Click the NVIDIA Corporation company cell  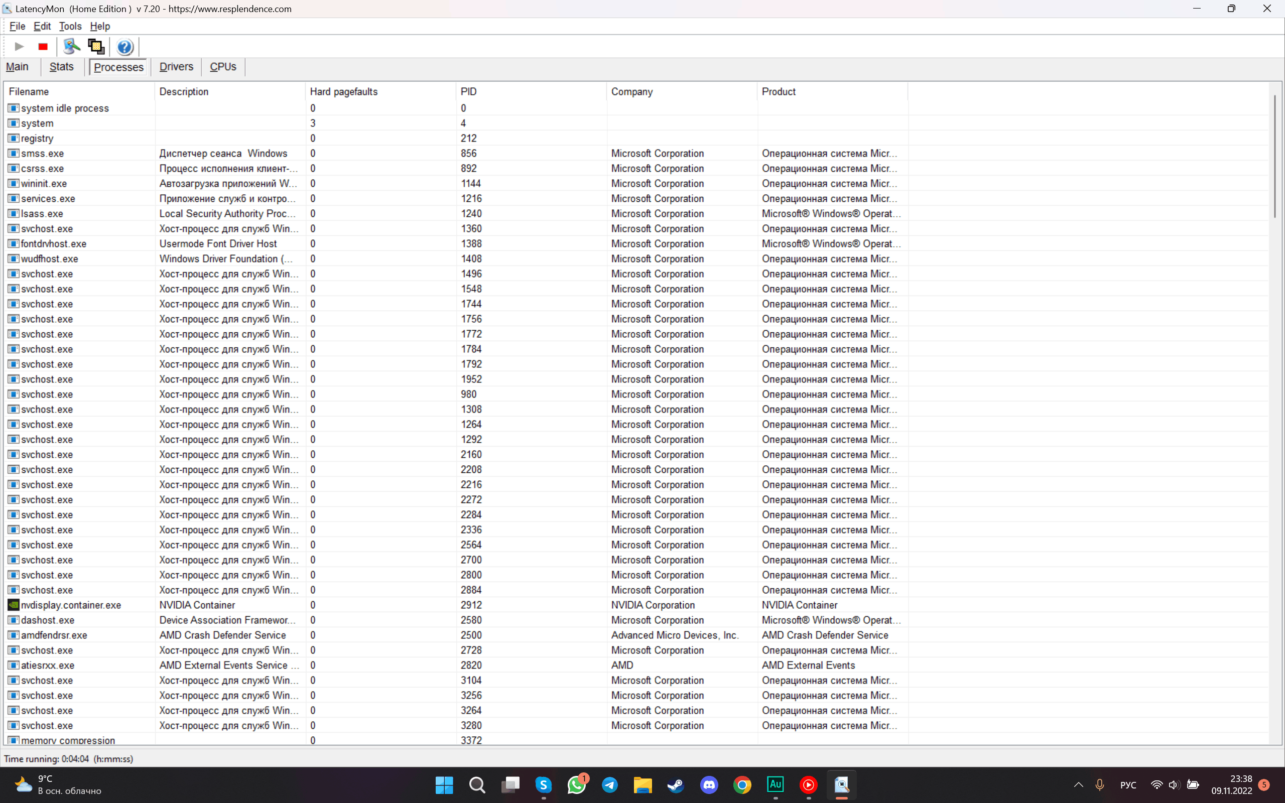click(653, 605)
